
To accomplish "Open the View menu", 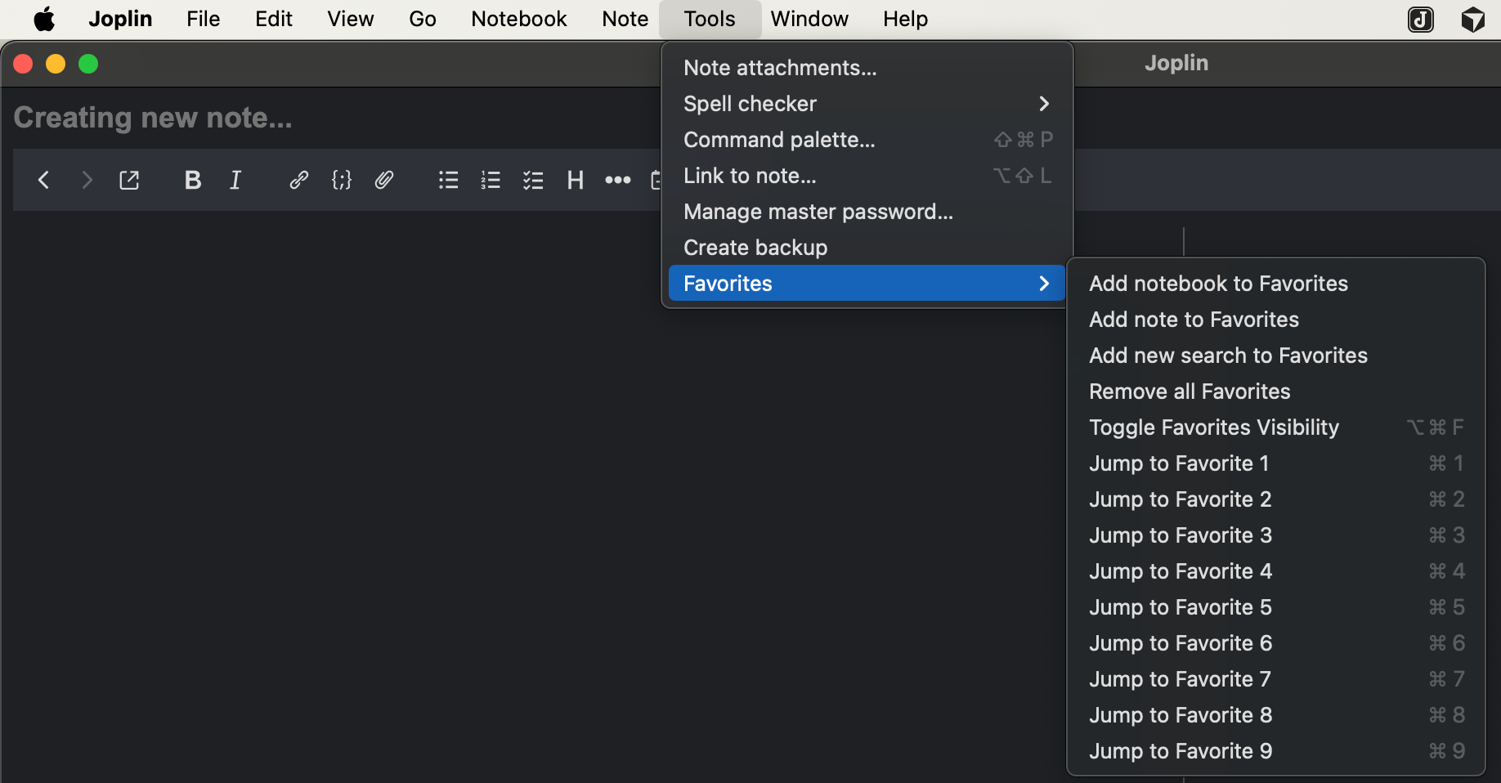I will coord(351,19).
